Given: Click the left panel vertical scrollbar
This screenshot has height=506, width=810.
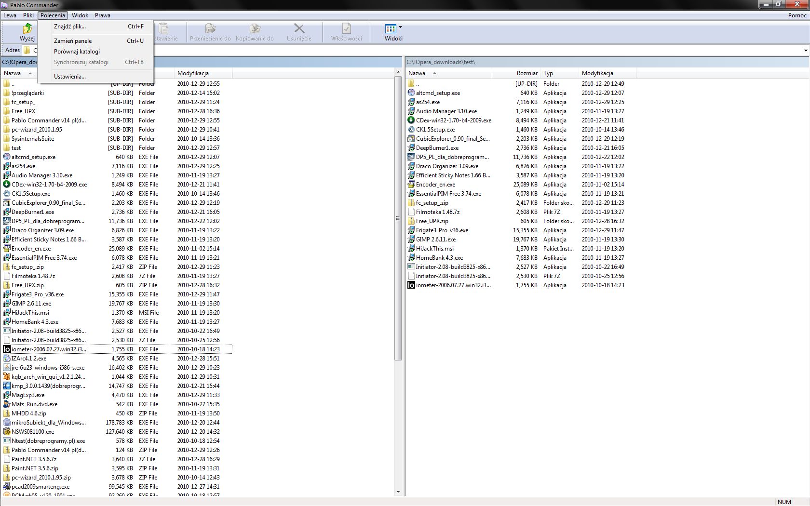Looking at the screenshot, I should click(398, 218).
